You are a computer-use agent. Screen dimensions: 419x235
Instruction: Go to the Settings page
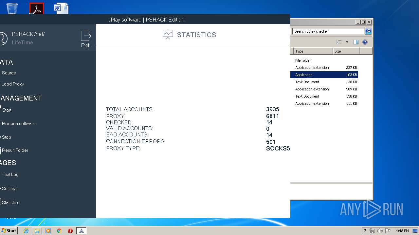point(10,188)
